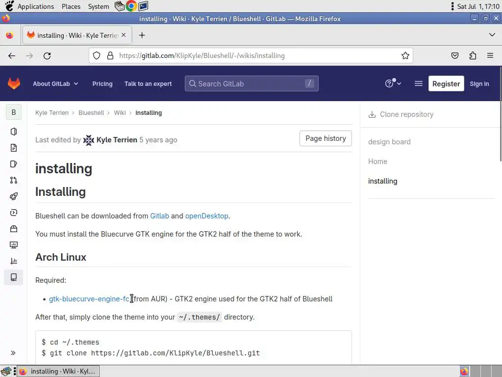
Task: Open a new browser tab
Action: tap(142, 35)
